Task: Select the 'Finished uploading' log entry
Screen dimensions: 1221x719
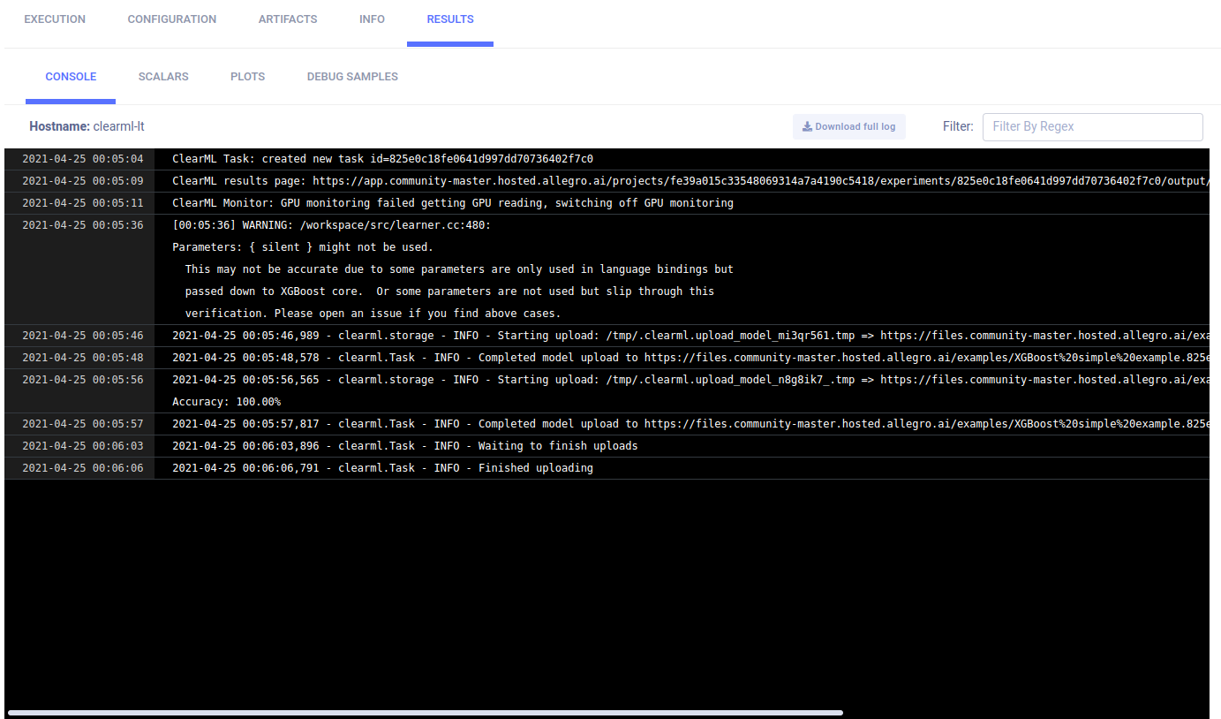Action: tap(382, 468)
